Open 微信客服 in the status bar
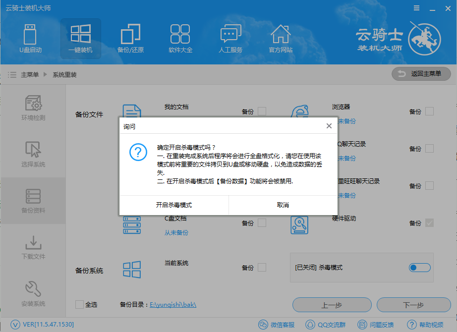 276,325
